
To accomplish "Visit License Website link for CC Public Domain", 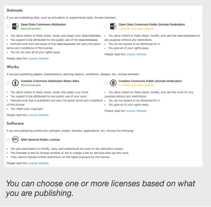I will [136, 111].
